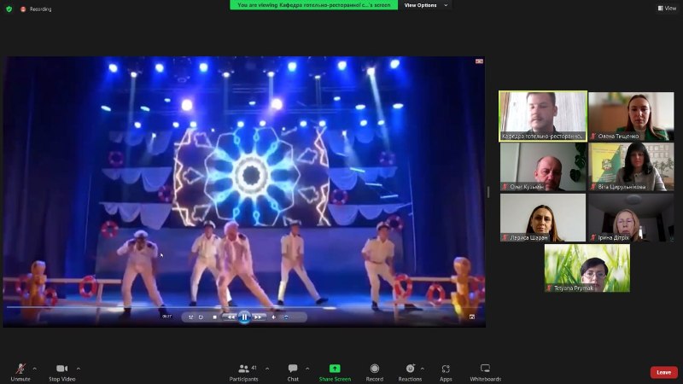Open the Participants panel
Image resolution: width=683 pixels, height=384 pixels.
243,371
